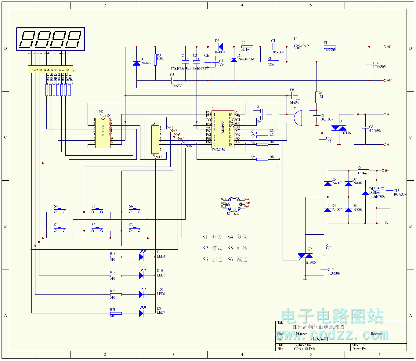
Task: Select the R18 resistor symbol
Action: point(116,257)
